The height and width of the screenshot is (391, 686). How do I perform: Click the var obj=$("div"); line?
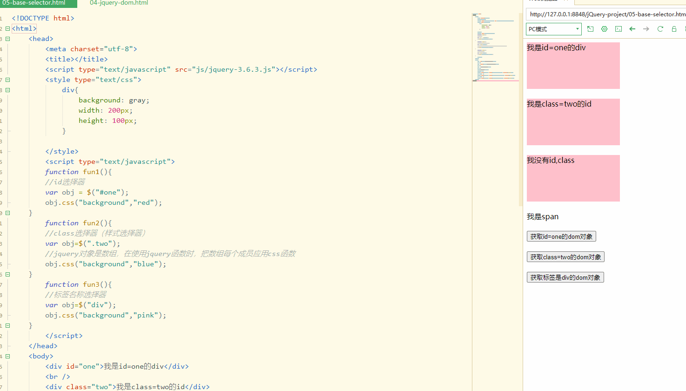pos(81,305)
